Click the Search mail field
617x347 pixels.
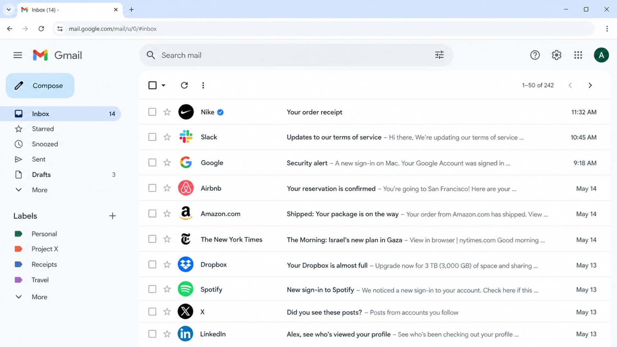point(296,55)
